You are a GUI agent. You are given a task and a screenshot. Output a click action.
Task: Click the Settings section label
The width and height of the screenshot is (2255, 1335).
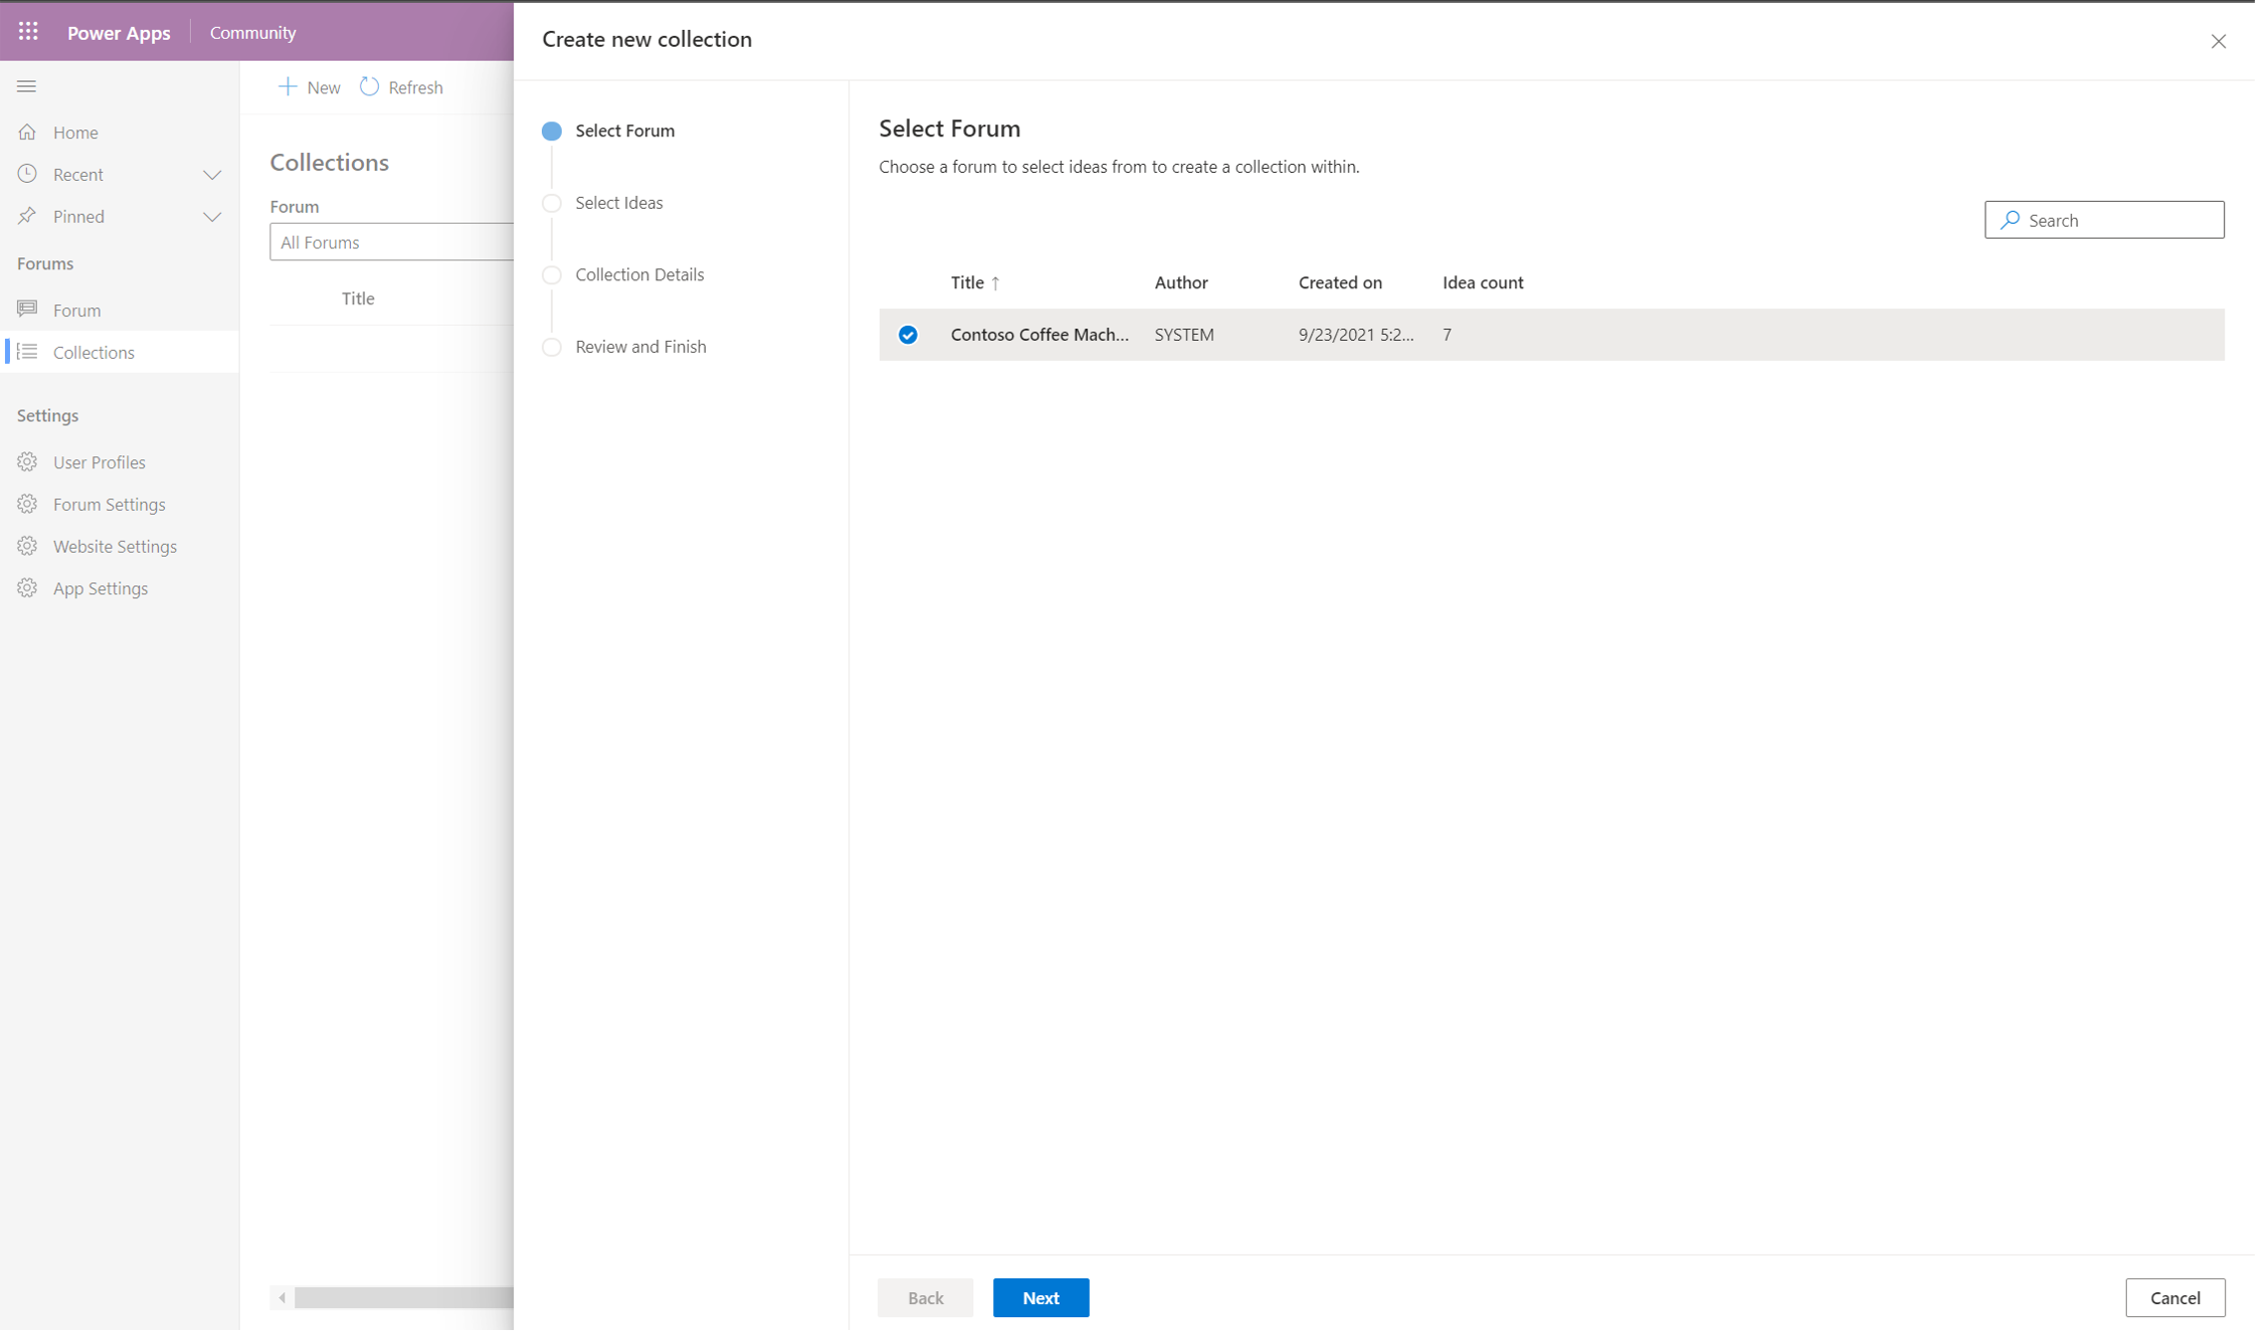(x=48, y=415)
